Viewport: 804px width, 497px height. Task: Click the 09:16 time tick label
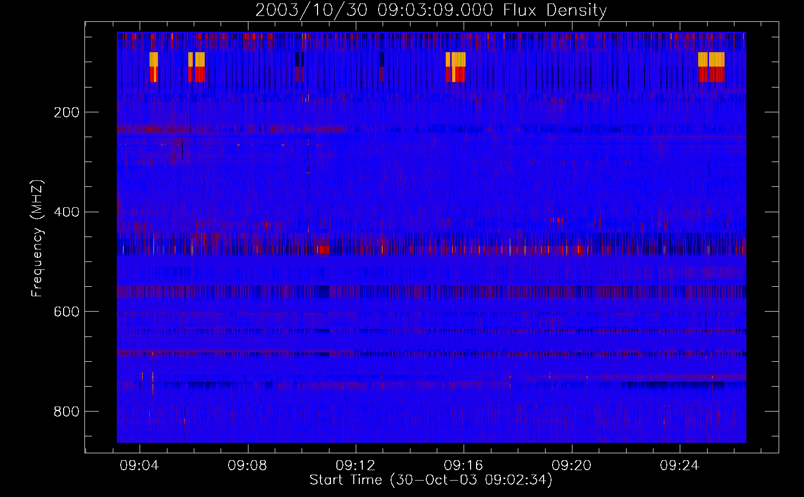[x=464, y=466]
